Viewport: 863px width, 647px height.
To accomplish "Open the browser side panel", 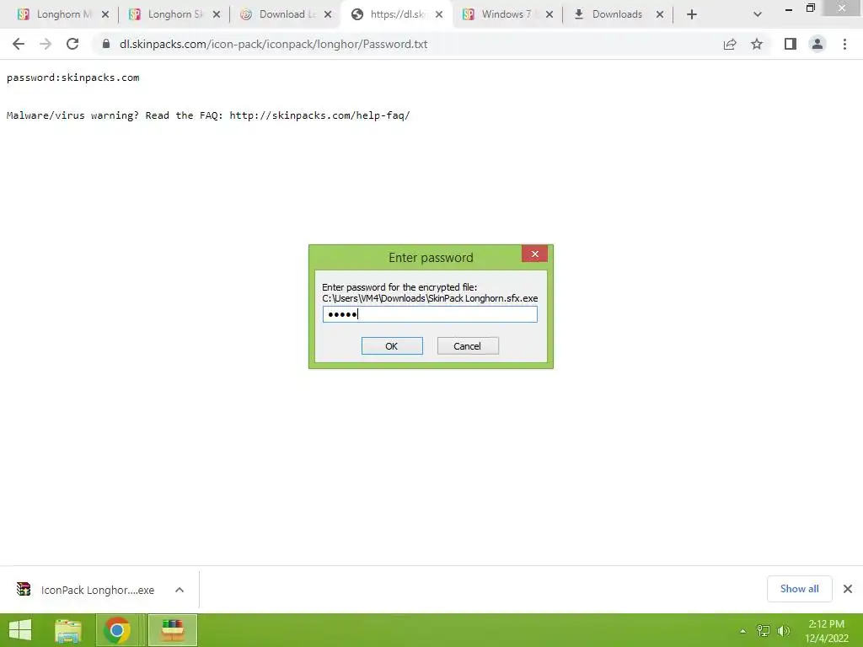I will pyautogui.click(x=791, y=44).
